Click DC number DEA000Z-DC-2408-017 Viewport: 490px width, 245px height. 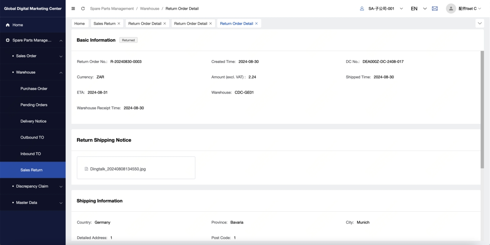(383, 62)
